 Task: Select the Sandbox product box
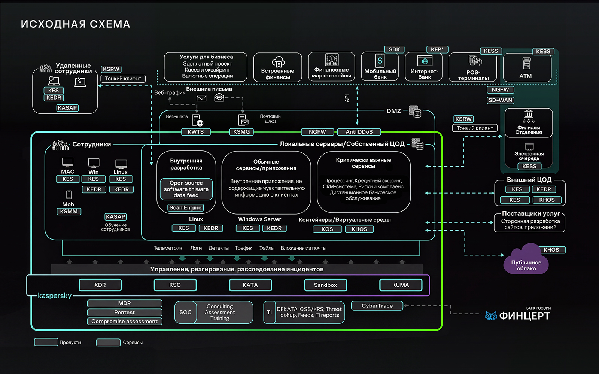tap(326, 285)
